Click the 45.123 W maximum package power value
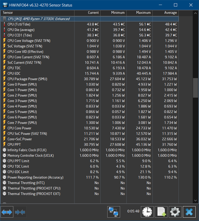Screen dimensions: 199x221 pyautogui.click(x=143, y=79)
